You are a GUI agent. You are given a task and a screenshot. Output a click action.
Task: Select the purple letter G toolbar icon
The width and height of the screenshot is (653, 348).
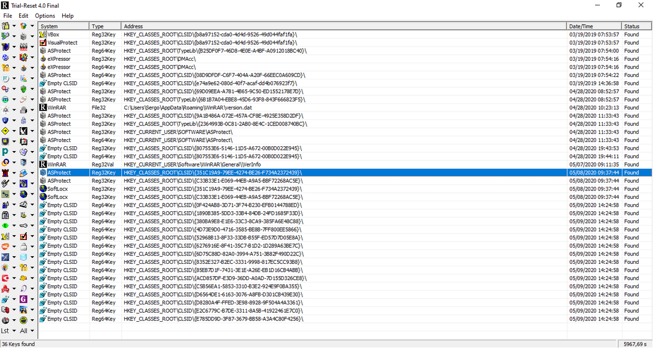point(23,299)
